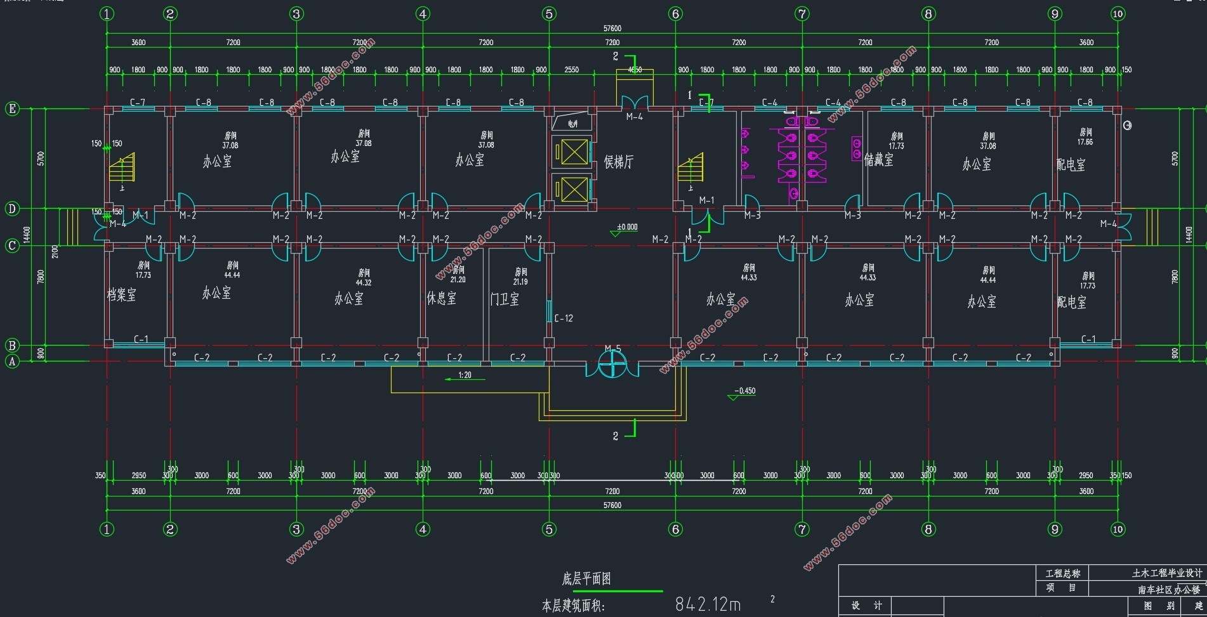Click the 842.12m floor area value

pyautogui.click(x=708, y=604)
